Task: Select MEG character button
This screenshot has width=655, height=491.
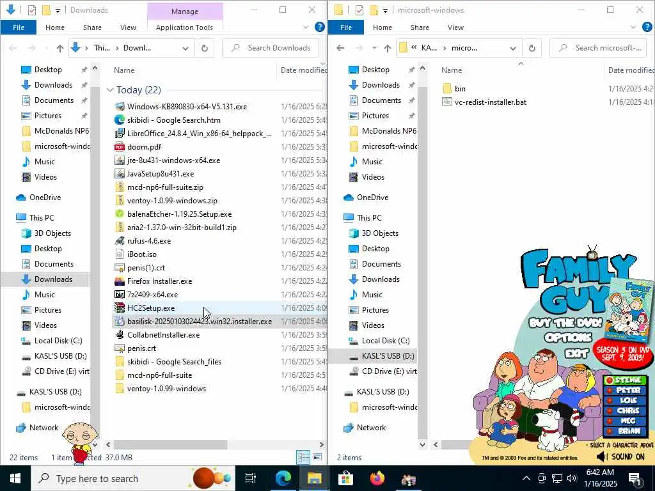Action: [x=625, y=421]
